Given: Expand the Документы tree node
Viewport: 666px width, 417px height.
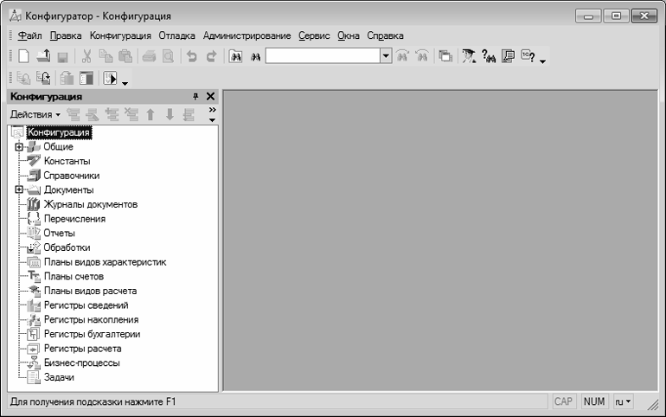Looking at the screenshot, I should click(x=17, y=190).
